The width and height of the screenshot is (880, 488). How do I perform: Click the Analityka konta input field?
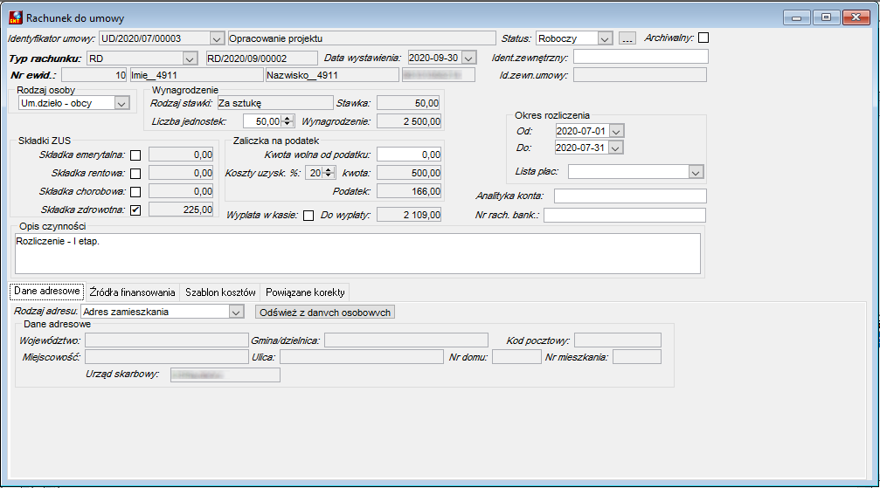(x=630, y=196)
